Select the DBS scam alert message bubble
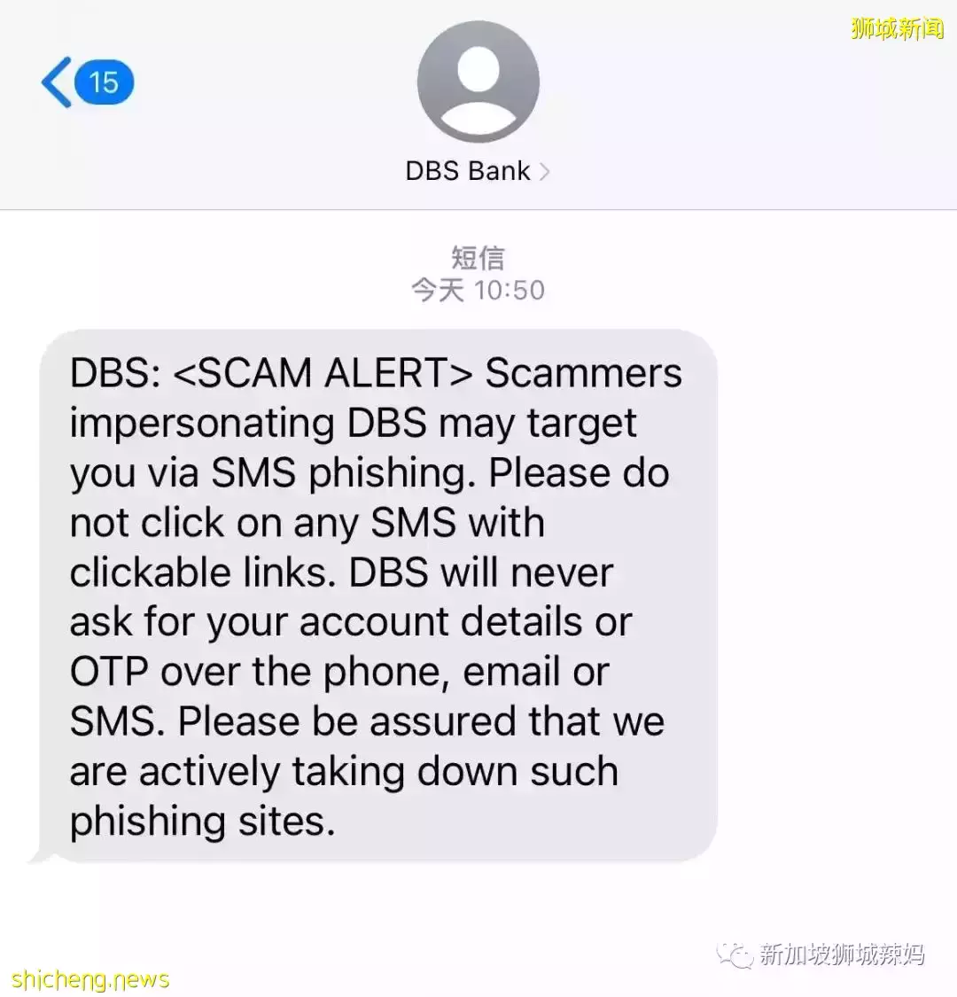This screenshot has width=957, height=997. pos(378,596)
